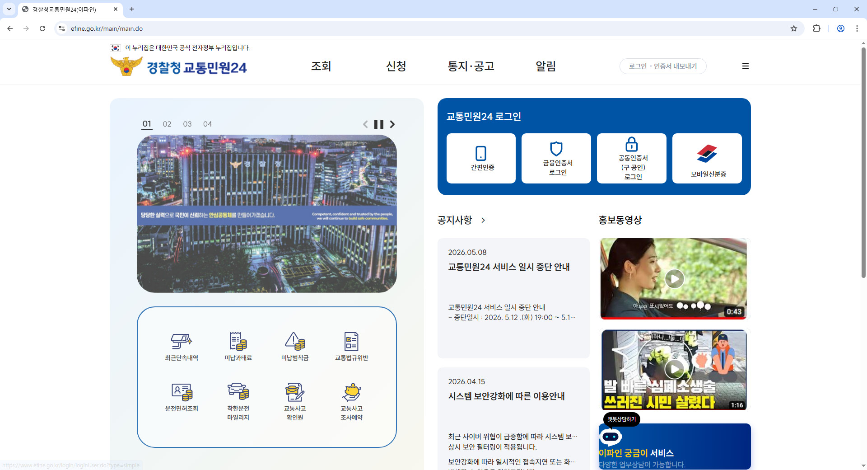Open Chrome three-dot menu
Image resolution: width=867 pixels, height=470 pixels.
tap(857, 28)
